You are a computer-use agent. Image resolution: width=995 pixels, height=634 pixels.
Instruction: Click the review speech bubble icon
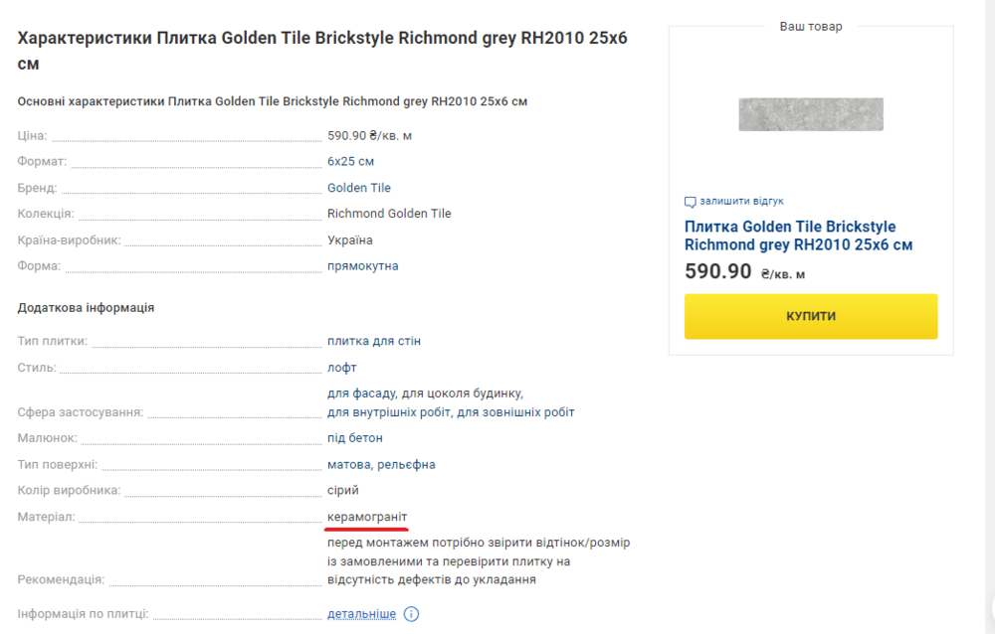point(691,201)
